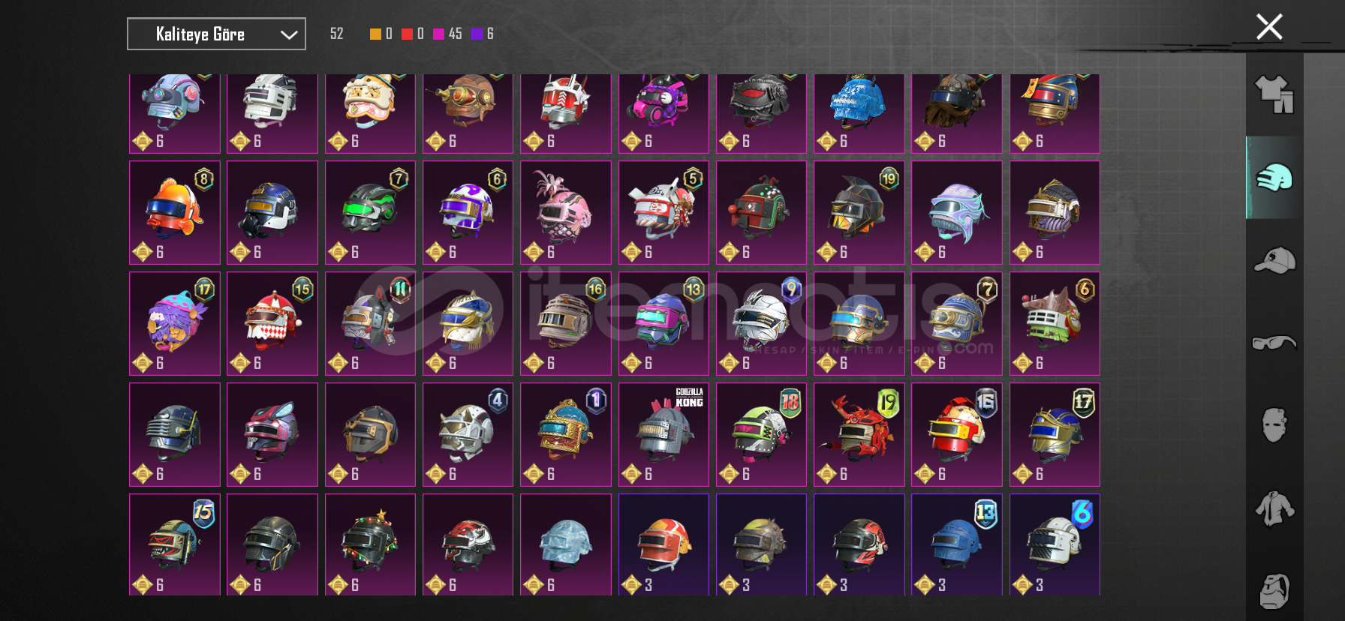Choose the white helmet with badge 6
Image resolution: width=1345 pixels, height=621 pixels.
[1055, 544]
